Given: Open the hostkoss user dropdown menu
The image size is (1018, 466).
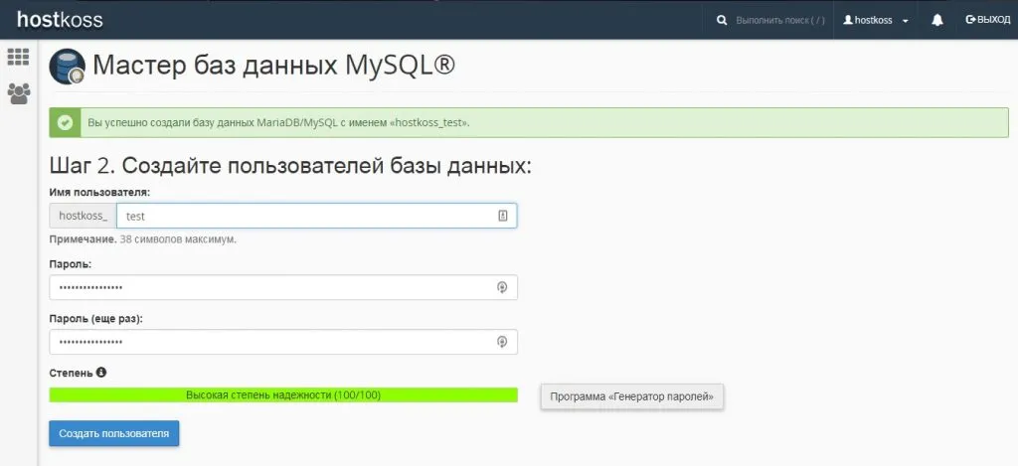Looking at the screenshot, I should click(875, 20).
